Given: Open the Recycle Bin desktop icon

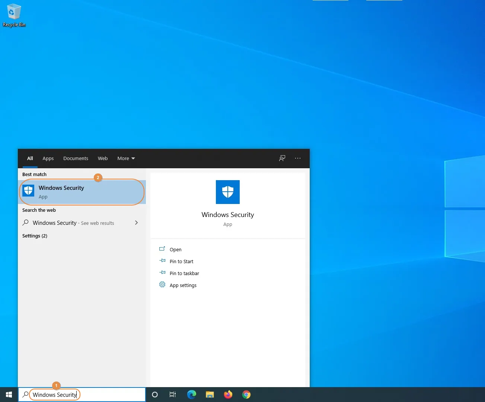Looking at the screenshot, I should coord(14,16).
